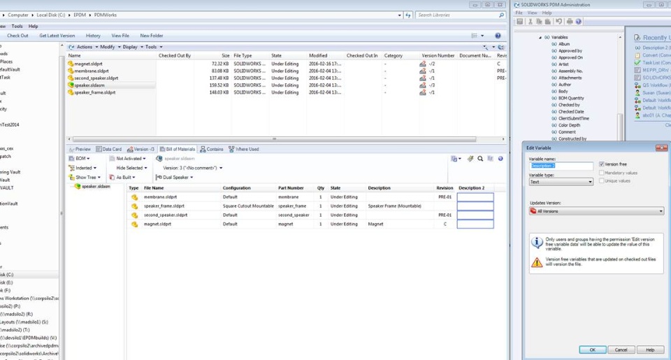671x360 pixels.
Task: Switch to the Preview tab
Action: (80, 150)
